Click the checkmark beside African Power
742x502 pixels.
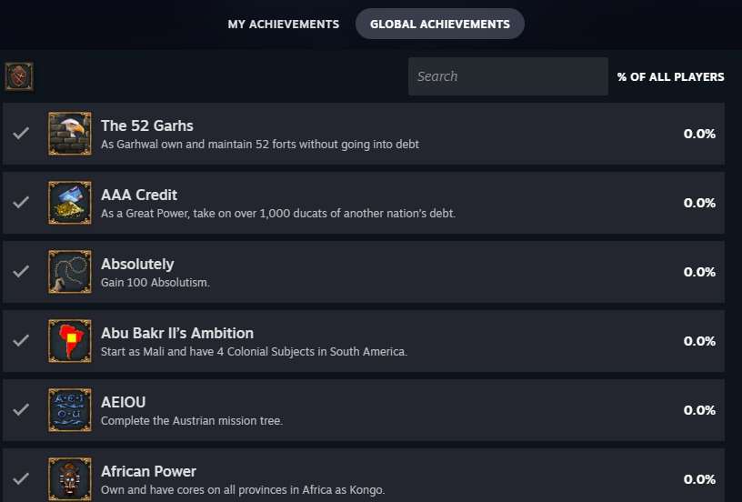pyautogui.click(x=21, y=478)
